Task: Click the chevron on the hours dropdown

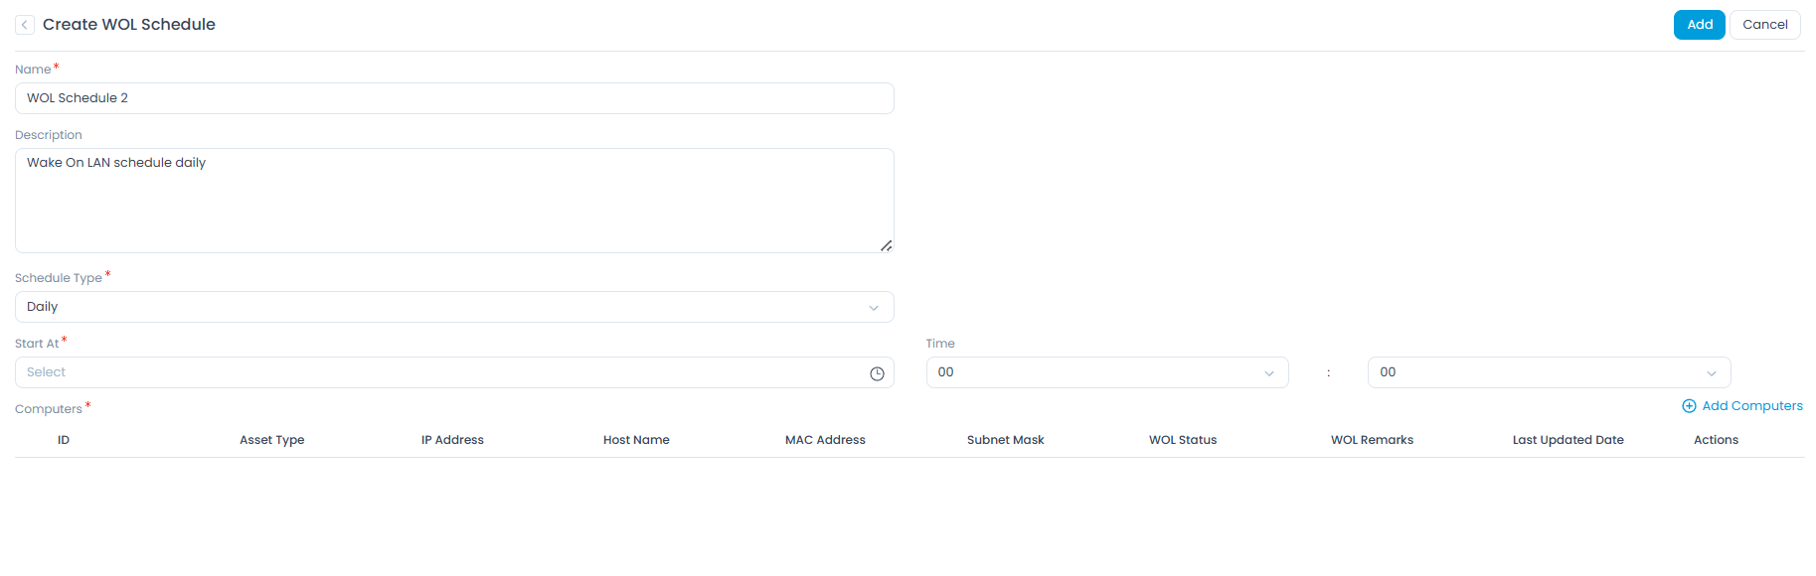Action: point(1268,372)
